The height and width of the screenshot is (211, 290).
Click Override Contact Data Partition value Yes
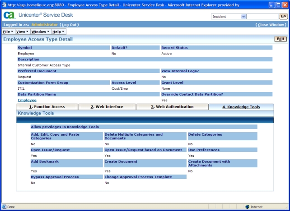[x=164, y=100]
